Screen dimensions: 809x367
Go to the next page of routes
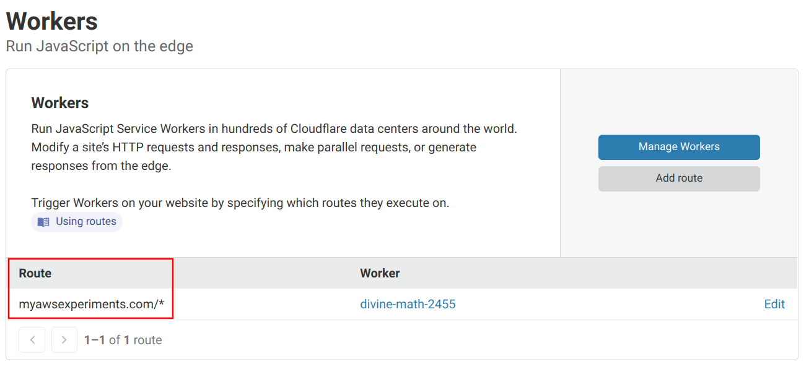point(64,340)
